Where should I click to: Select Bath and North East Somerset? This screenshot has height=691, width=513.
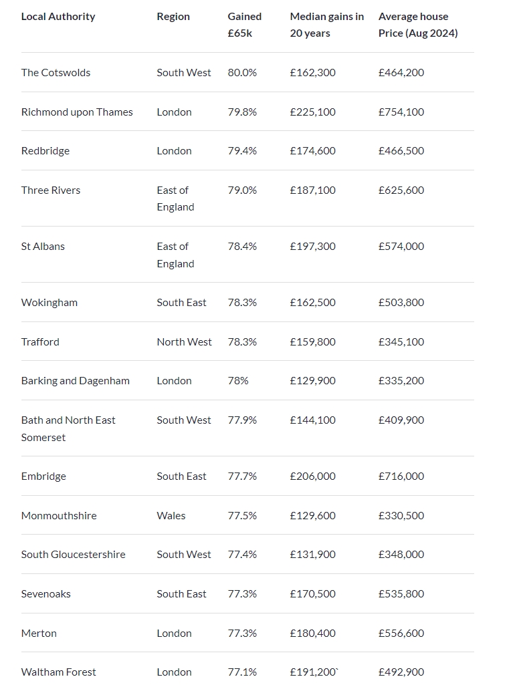[68, 428]
